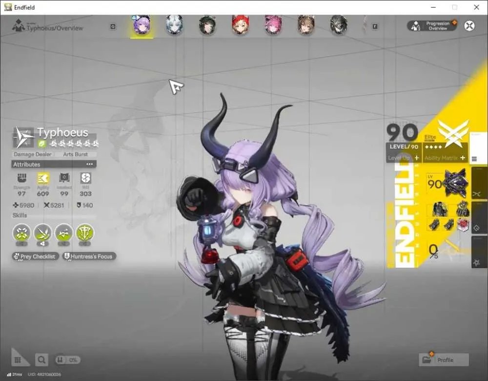Open the second glove kit slot
The width and height of the screenshot is (488, 381).
pos(448,225)
